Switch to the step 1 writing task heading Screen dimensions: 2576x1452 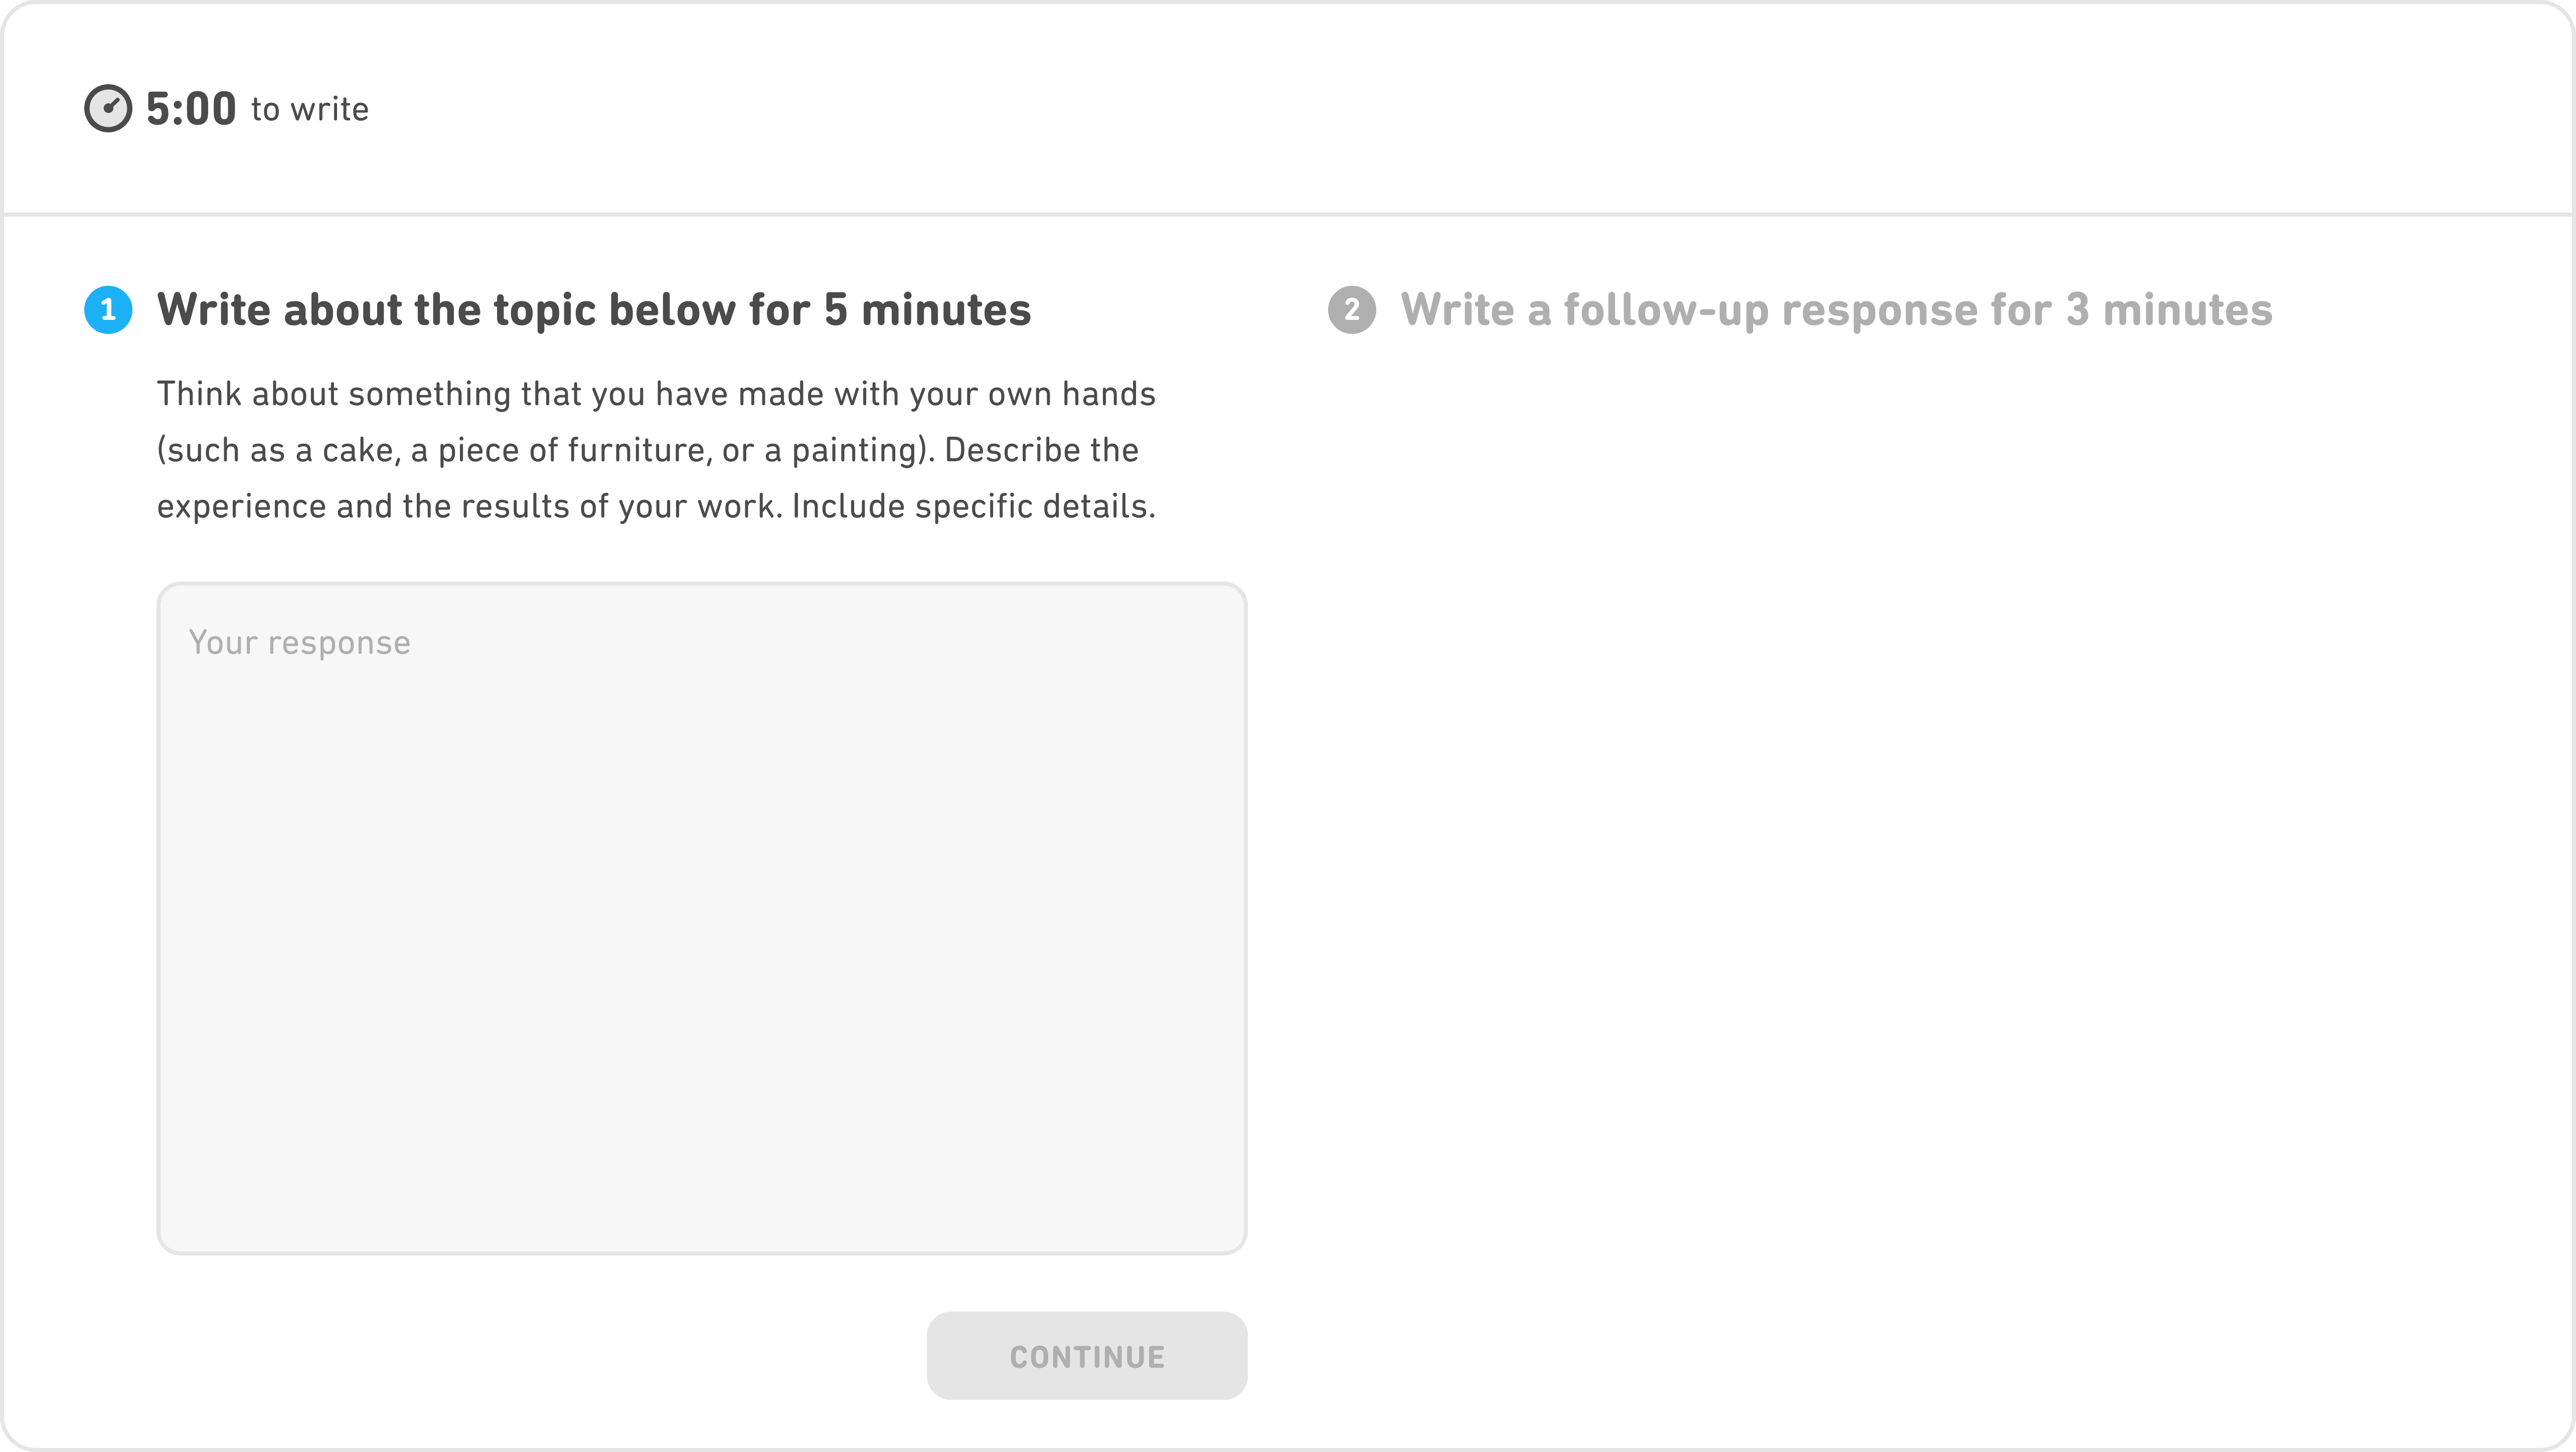click(x=594, y=310)
